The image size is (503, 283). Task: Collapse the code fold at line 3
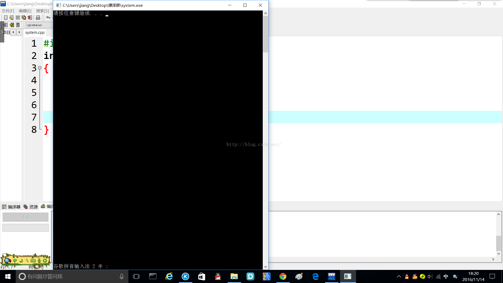40,68
